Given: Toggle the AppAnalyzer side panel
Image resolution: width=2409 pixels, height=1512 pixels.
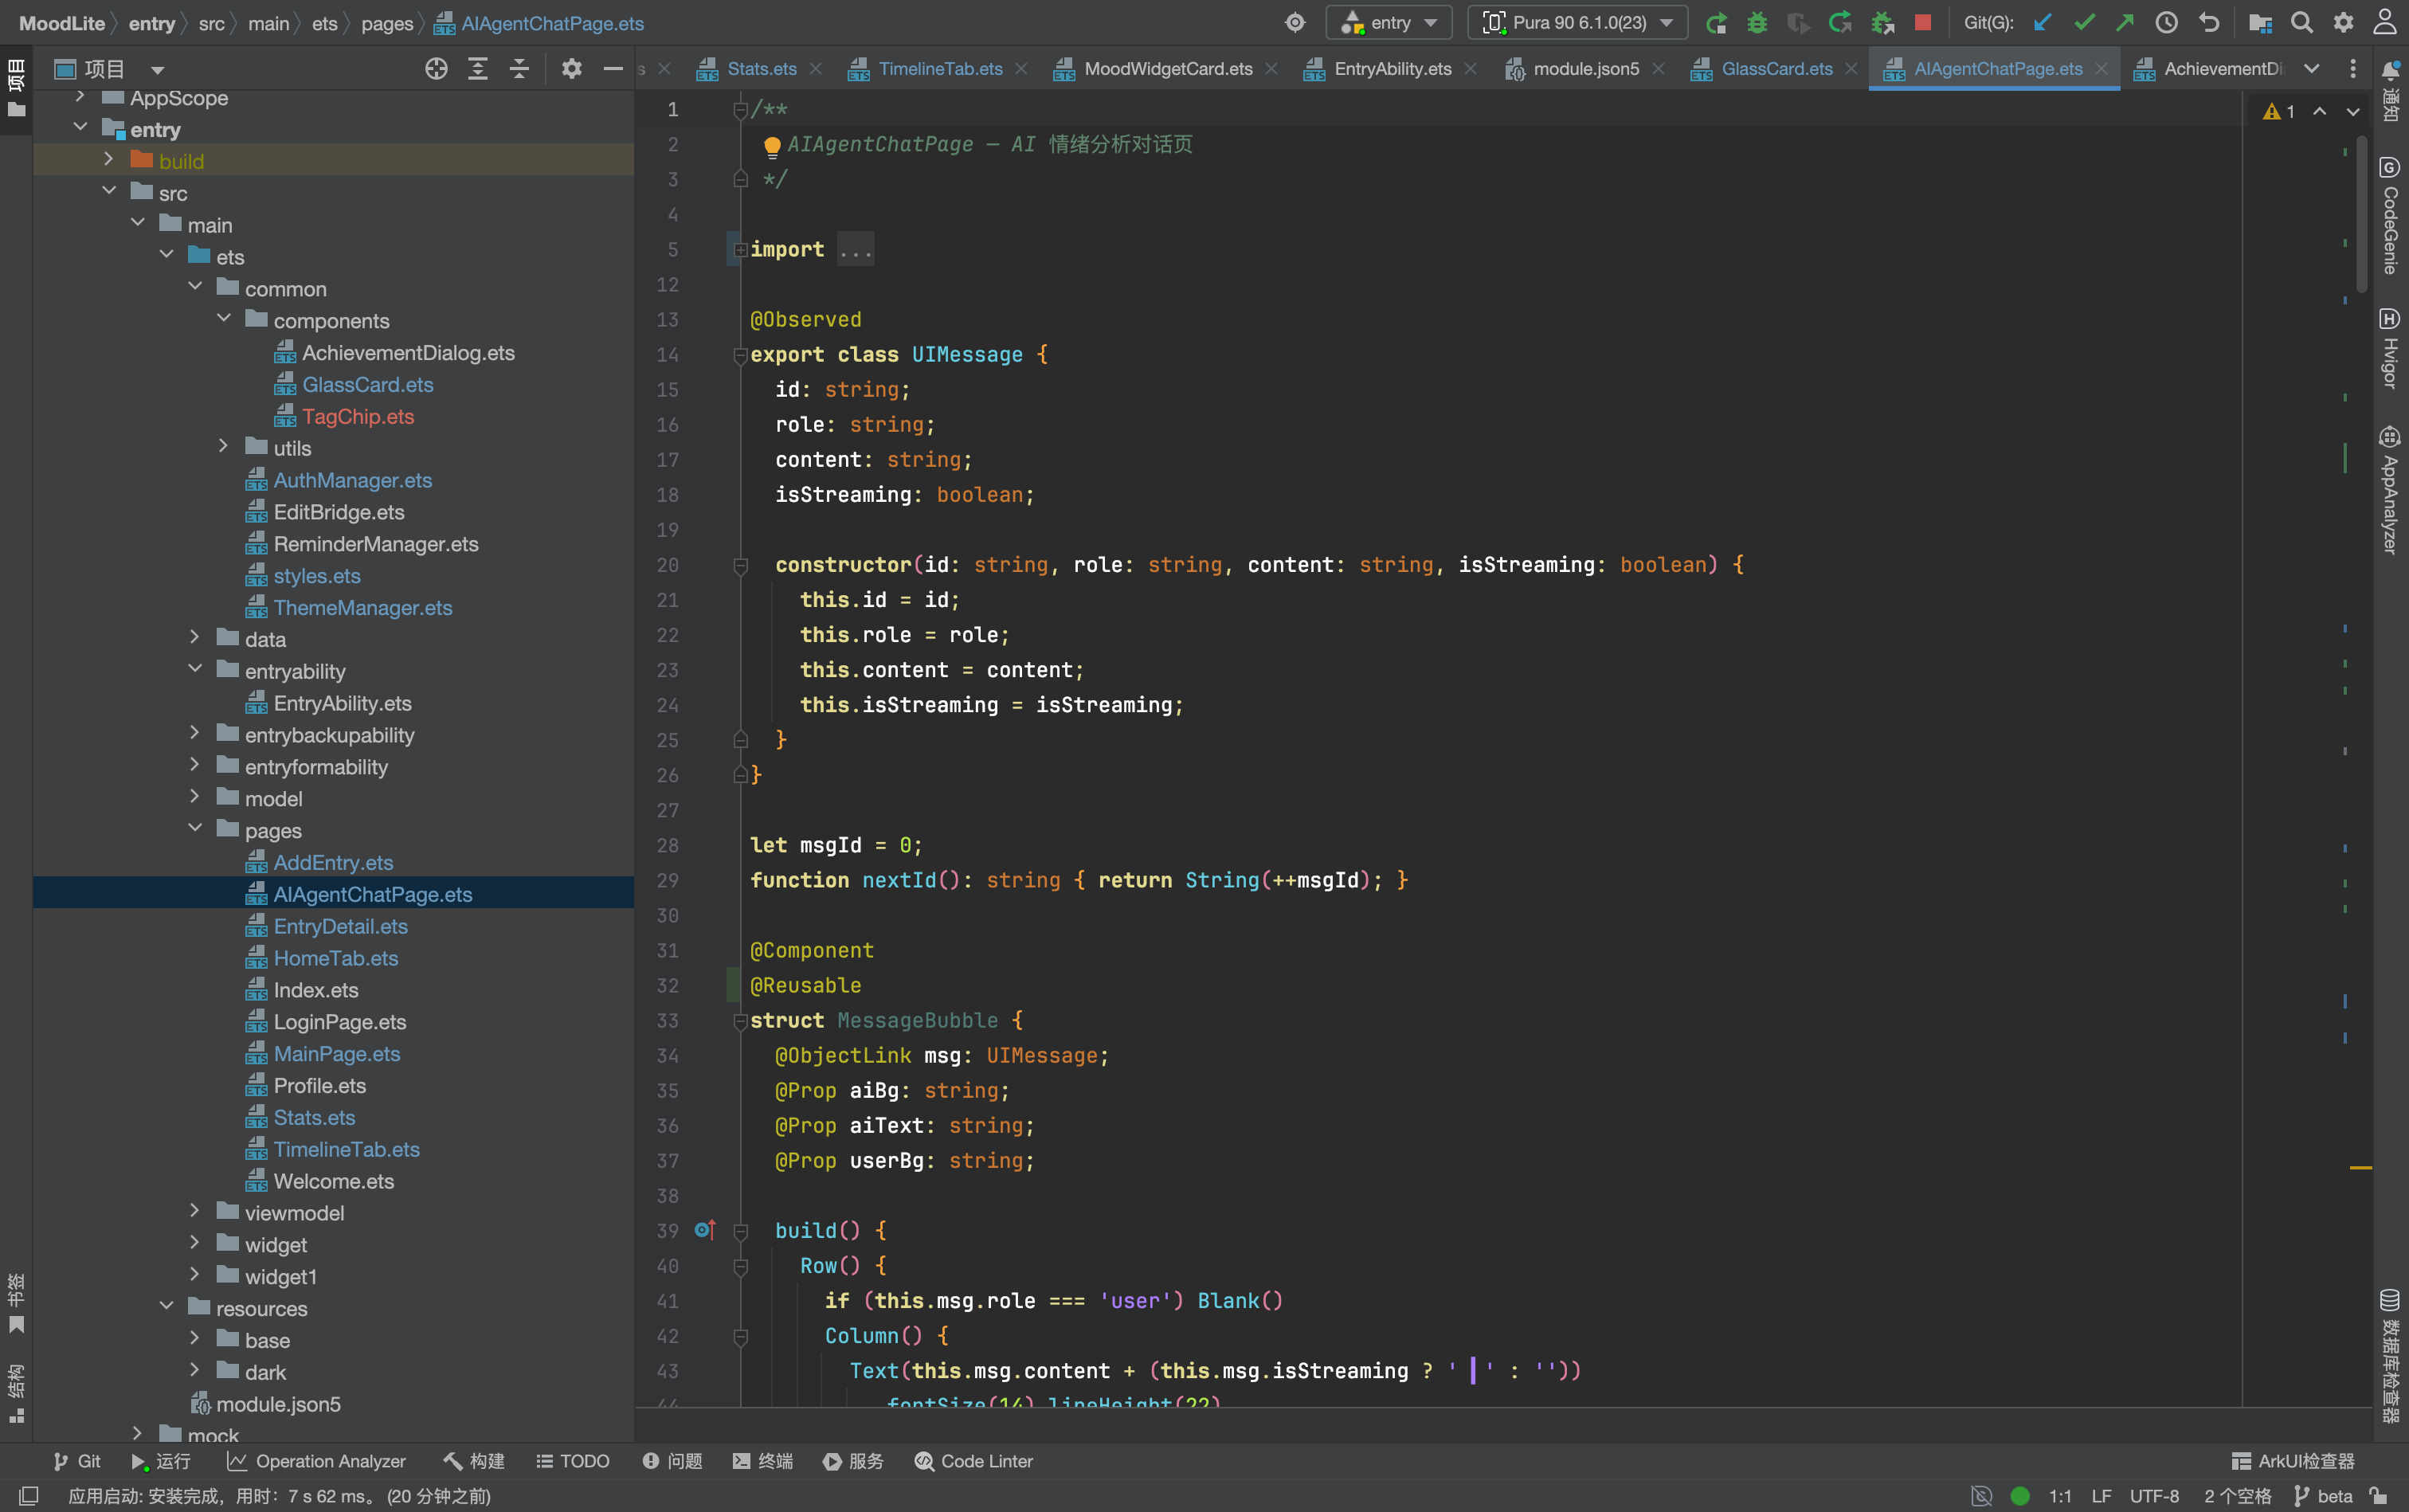Looking at the screenshot, I should pos(2389,490).
